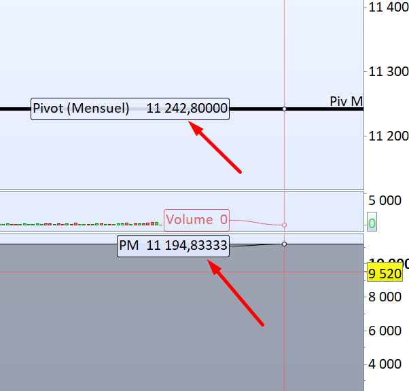The width and height of the screenshot is (409, 391).
Task: Click the PM 11 194,83333 label
Action: tap(173, 246)
